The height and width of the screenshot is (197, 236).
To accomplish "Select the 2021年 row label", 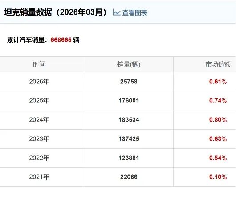I will pos(39,177).
